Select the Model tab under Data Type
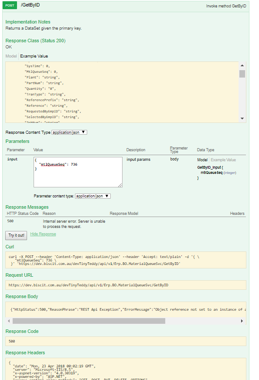The height and width of the screenshot is (380, 259). (x=202, y=160)
